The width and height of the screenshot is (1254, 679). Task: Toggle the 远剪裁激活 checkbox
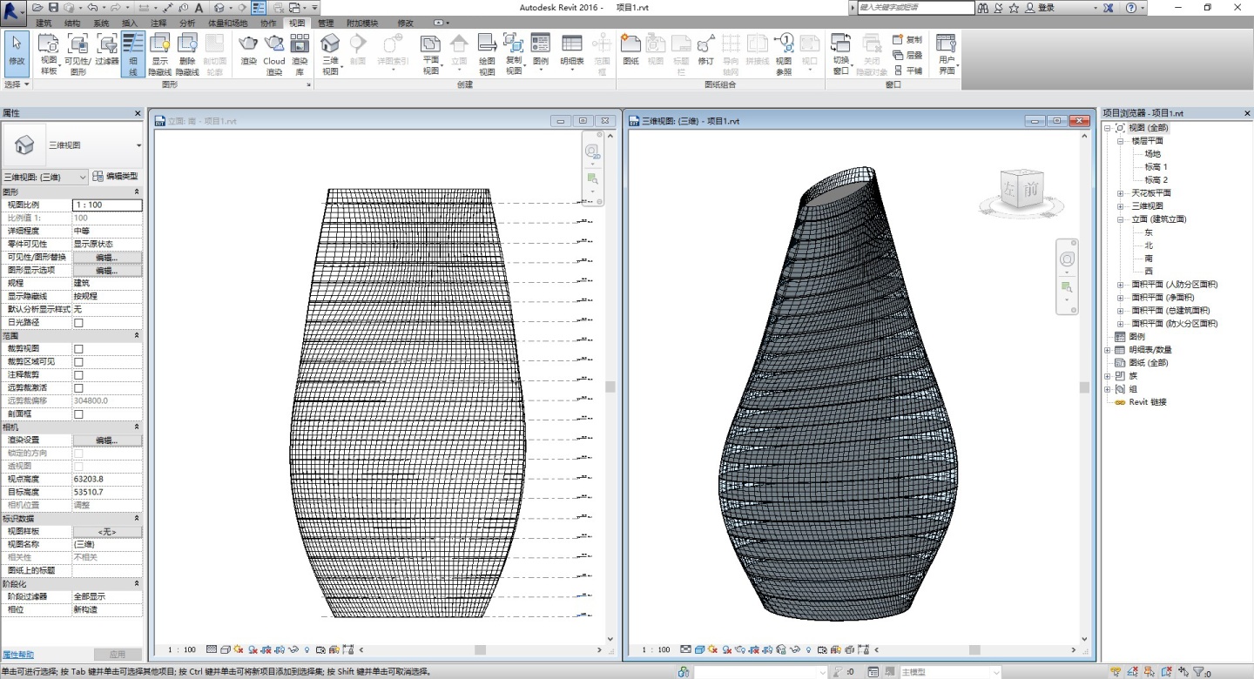tap(78, 387)
